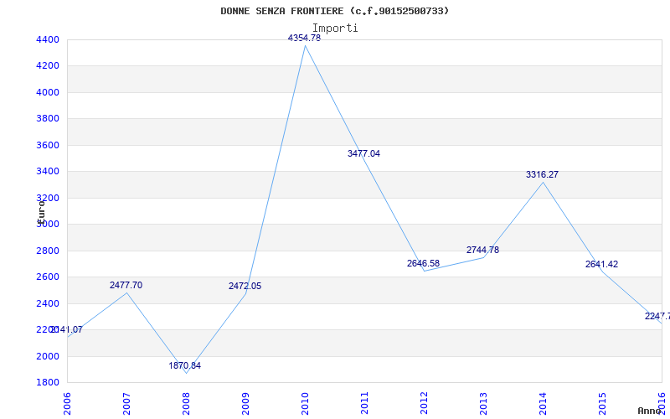Image resolution: width=670 pixels, height=419 pixels.
Task: Click the 2007 x-axis label
Action: [126, 403]
